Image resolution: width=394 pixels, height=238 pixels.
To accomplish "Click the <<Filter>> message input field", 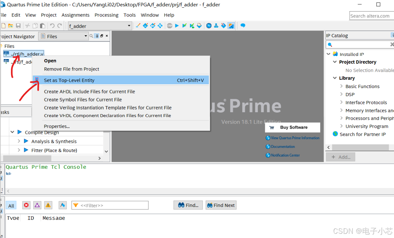I will pos(110,205).
